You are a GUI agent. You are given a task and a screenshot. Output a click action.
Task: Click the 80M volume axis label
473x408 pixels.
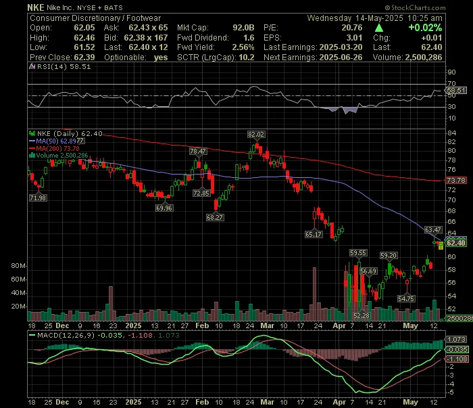coord(18,266)
